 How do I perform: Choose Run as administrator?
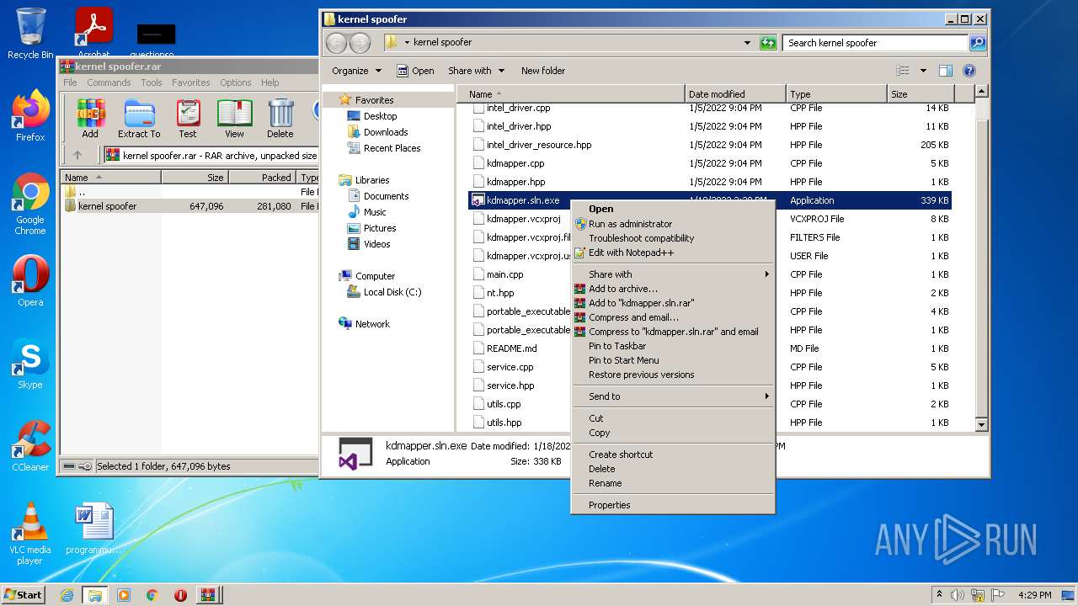673,224
